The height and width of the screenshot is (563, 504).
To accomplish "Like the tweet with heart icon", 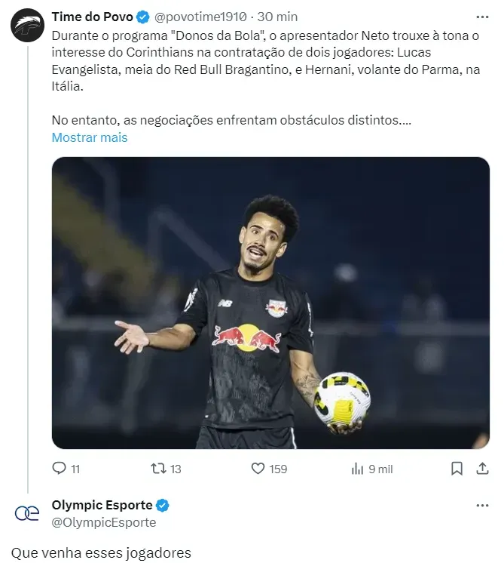I will point(258,469).
